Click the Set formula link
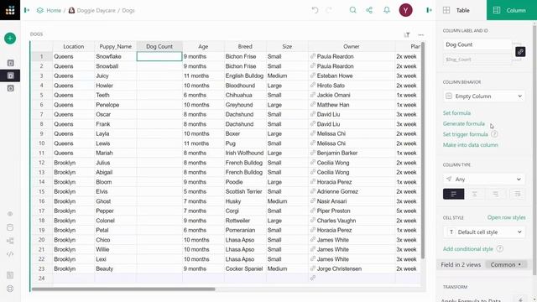The image size is (537, 302). click(x=456, y=113)
